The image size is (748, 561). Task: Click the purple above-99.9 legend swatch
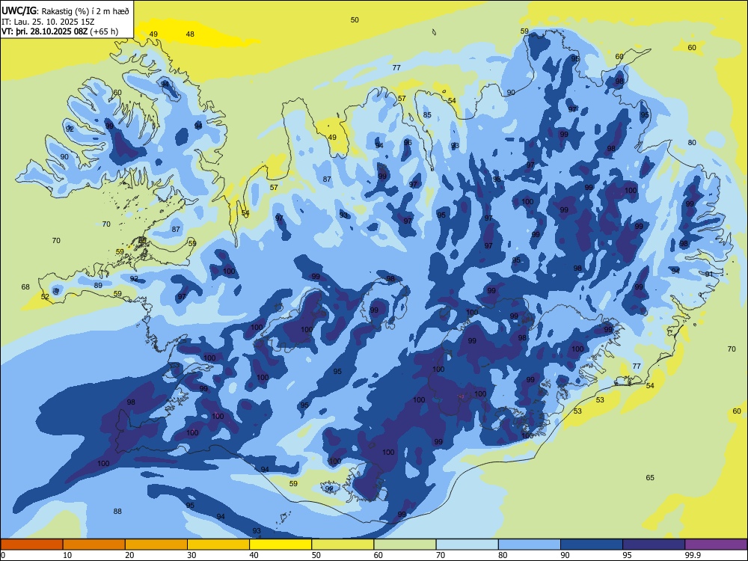(x=716, y=545)
